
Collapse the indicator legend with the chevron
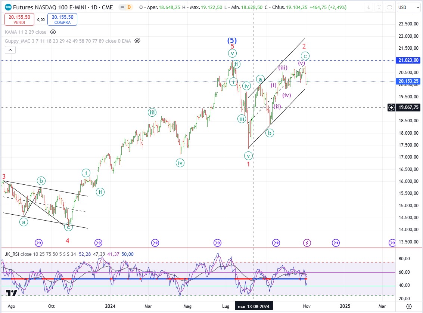(10, 50)
